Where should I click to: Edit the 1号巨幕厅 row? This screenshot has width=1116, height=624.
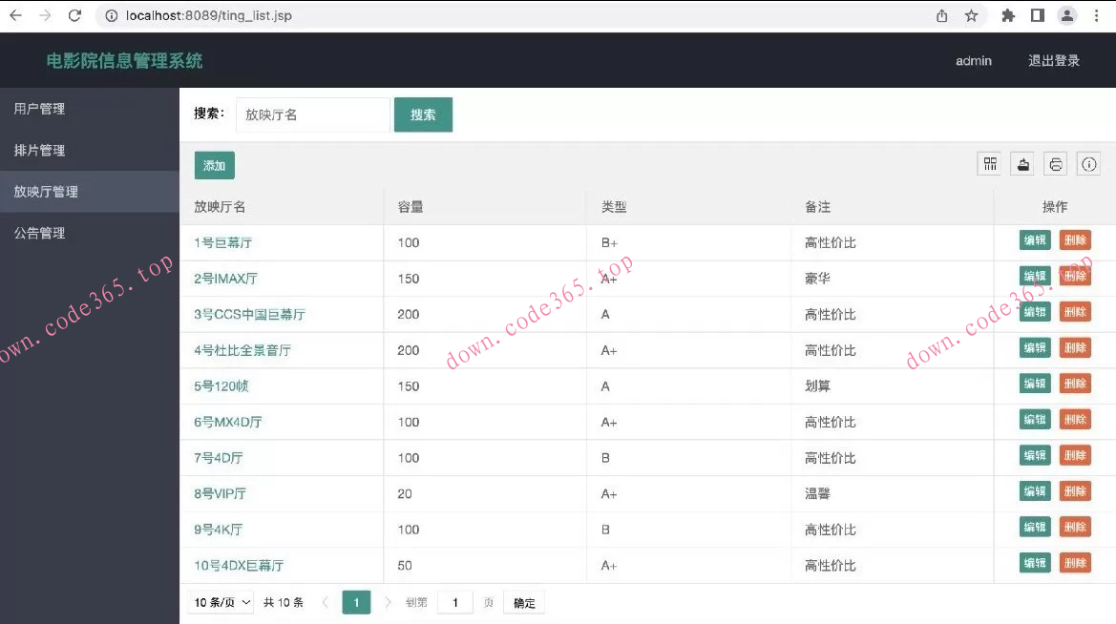1035,240
